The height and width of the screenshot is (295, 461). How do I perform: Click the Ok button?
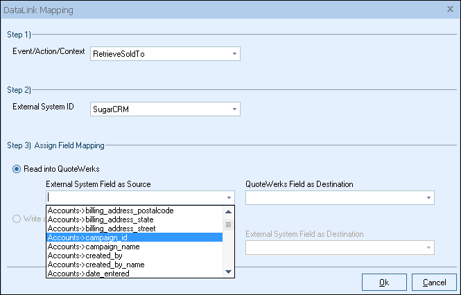pos(383,283)
